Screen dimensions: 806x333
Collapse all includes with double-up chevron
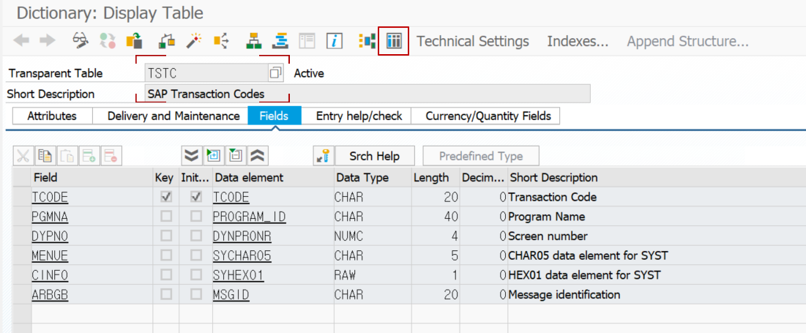(258, 156)
